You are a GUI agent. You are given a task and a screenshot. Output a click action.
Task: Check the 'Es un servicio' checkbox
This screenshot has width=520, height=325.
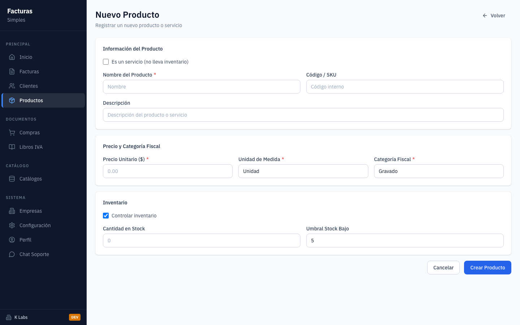coord(106,62)
